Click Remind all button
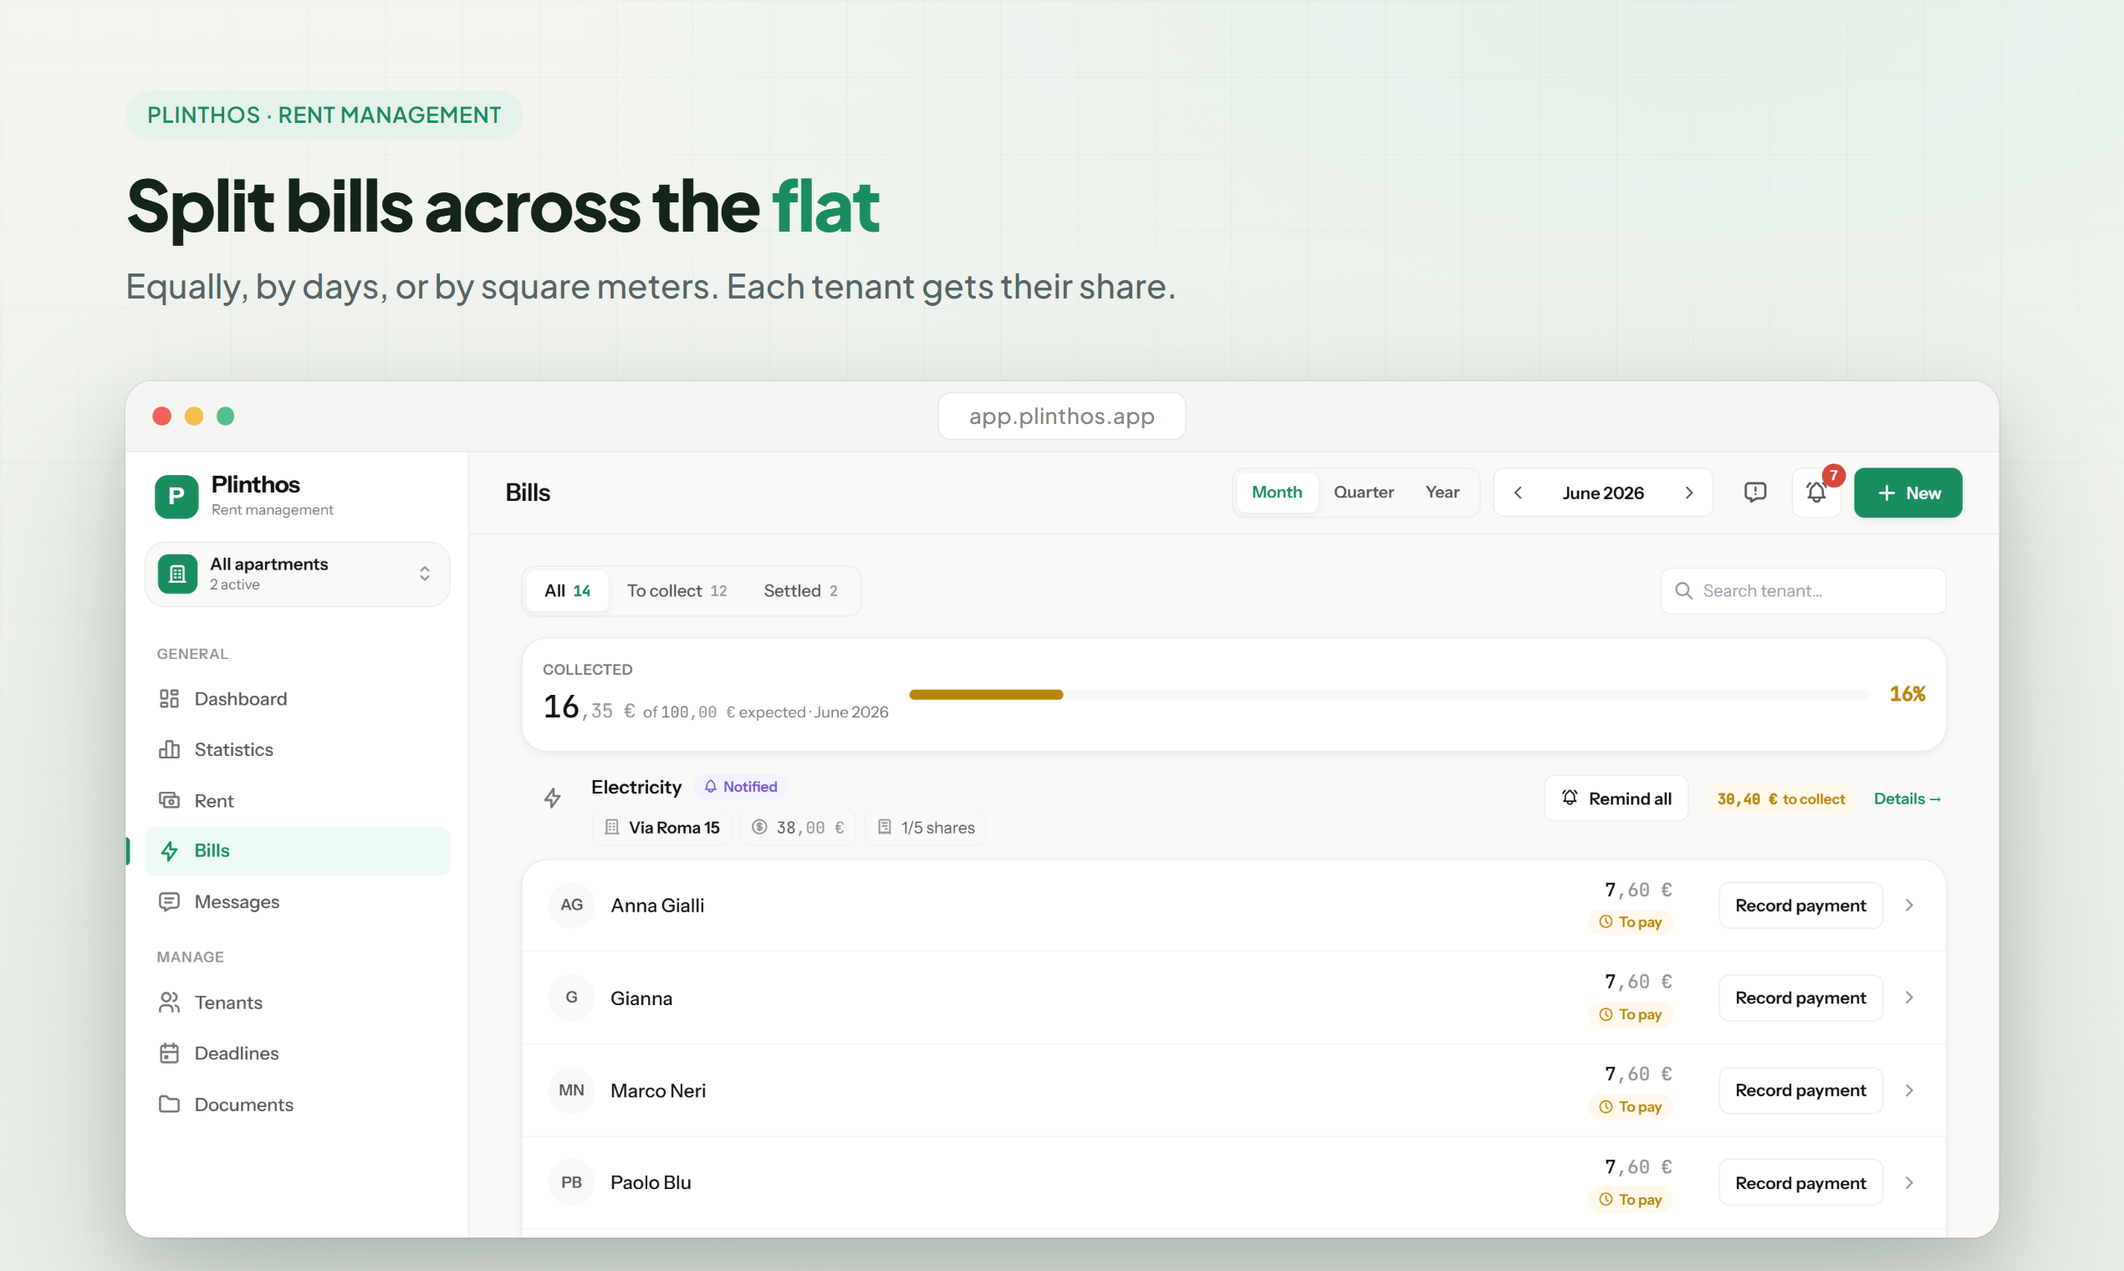Image resolution: width=2124 pixels, height=1271 pixels. (x=1616, y=799)
